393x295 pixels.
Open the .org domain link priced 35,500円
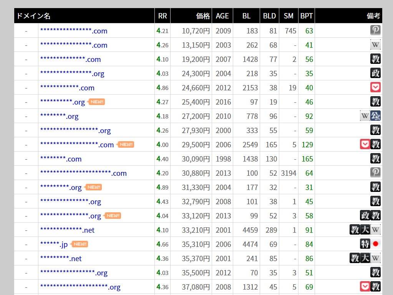(x=74, y=273)
